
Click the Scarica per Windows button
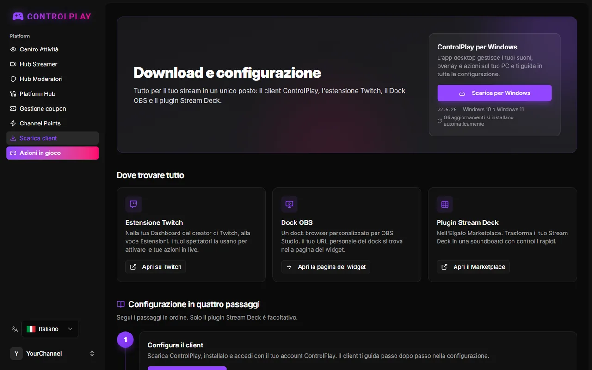[x=494, y=93]
